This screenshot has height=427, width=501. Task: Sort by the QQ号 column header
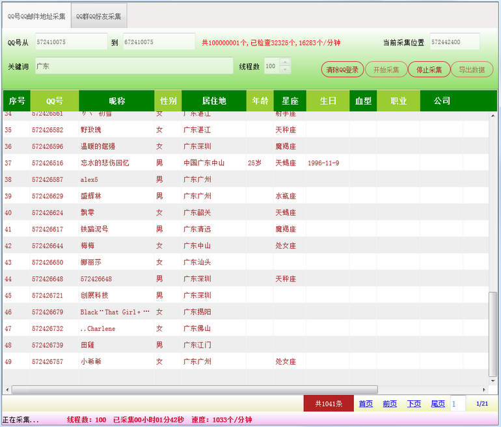[55, 101]
